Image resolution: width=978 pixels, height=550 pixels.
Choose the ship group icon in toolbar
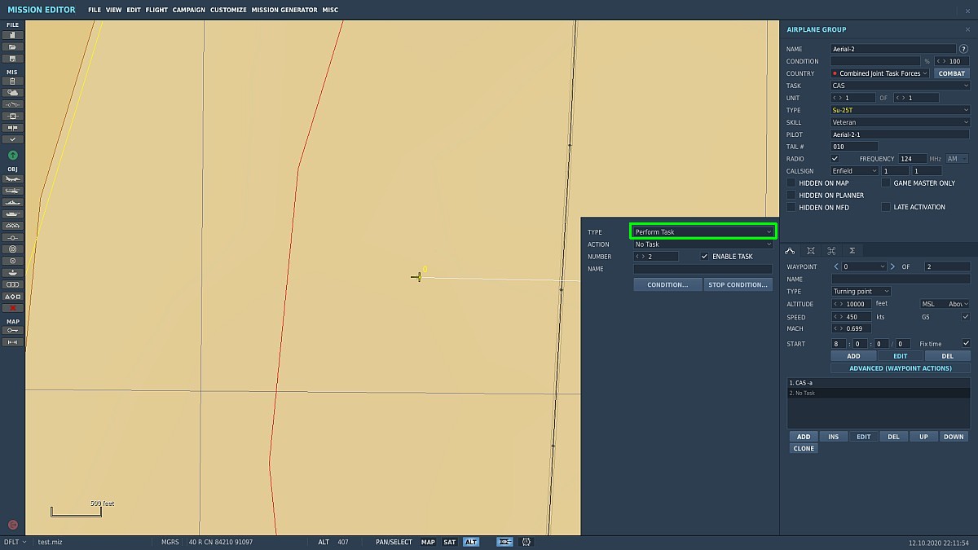pos(12,202)
